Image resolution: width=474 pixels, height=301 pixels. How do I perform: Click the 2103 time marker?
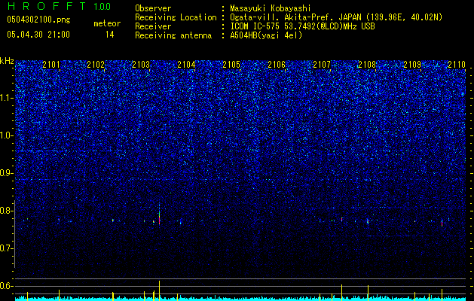point(141,64)
